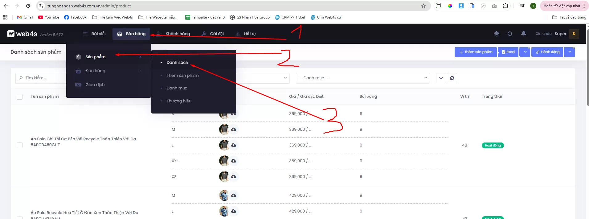
Task: Bookmark page with the star icon
Action: click(423, 6)
